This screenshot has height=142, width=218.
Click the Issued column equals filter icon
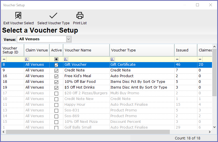[177, 59]
